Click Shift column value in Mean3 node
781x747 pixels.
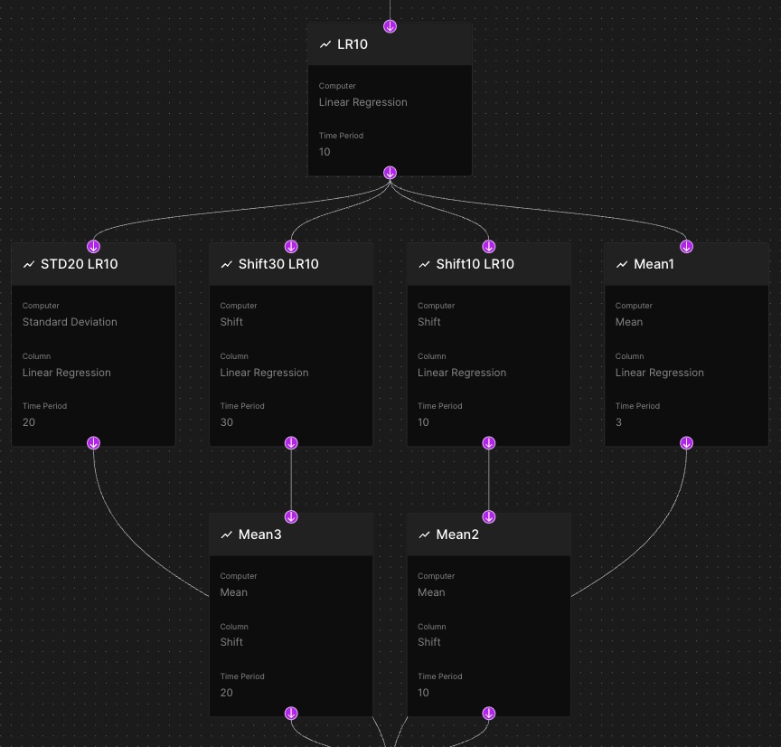tap(231, 642)
